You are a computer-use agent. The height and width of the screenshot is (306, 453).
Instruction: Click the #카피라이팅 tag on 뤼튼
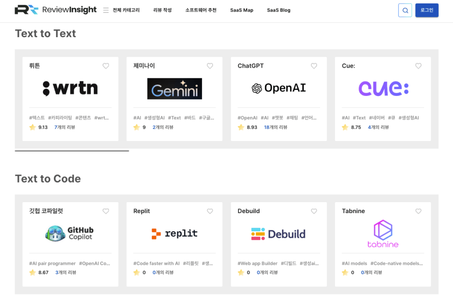click(60, 118)
